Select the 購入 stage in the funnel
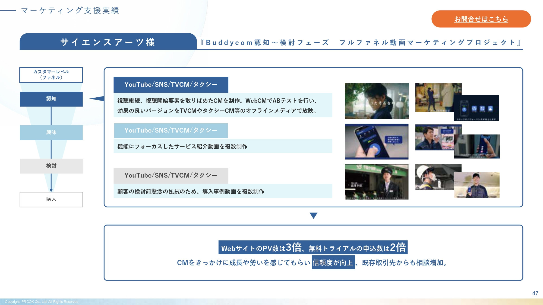The width and height of the screenshot is (543, 305). coord(51,200)
